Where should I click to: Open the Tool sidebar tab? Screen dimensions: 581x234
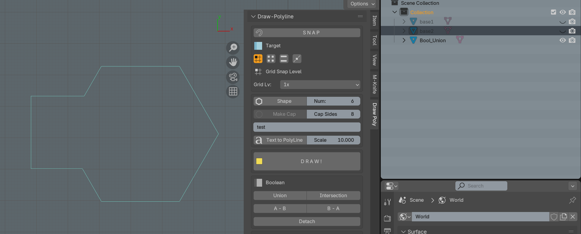374,40
